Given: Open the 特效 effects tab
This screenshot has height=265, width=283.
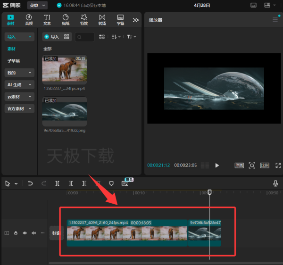Looking at the screenshot, I should (x=84, y=20).
